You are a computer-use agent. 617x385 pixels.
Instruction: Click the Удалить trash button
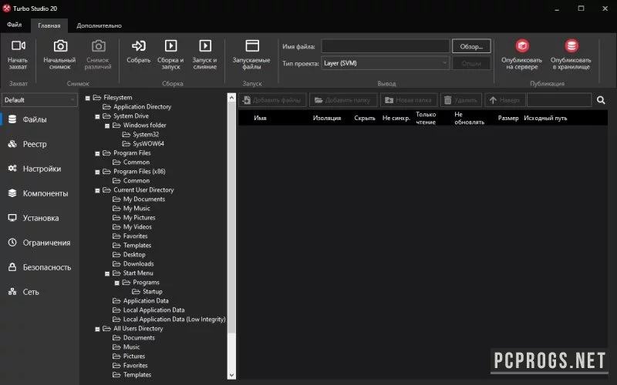pyautogui.click(x=460, y=100)
